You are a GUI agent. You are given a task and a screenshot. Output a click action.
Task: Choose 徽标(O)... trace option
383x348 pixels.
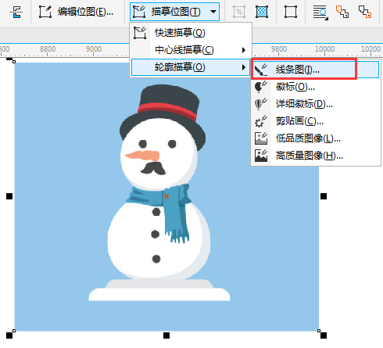click(x=315, y=87)
